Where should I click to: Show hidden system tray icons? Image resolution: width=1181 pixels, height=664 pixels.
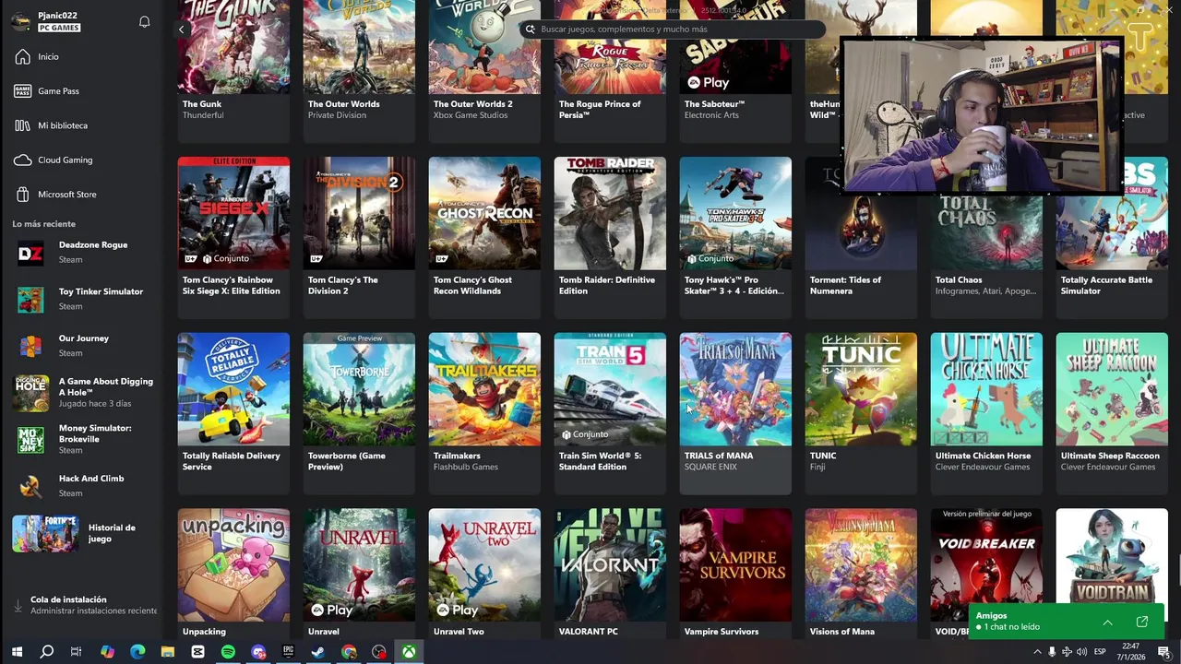coord(1037,652)
